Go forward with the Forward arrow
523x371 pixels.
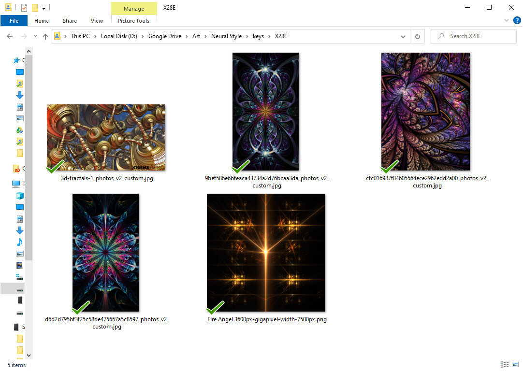pos(24,36)
